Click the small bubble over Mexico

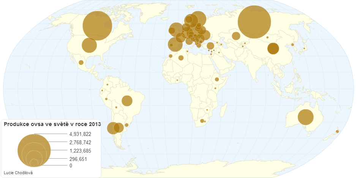point(81,62)
